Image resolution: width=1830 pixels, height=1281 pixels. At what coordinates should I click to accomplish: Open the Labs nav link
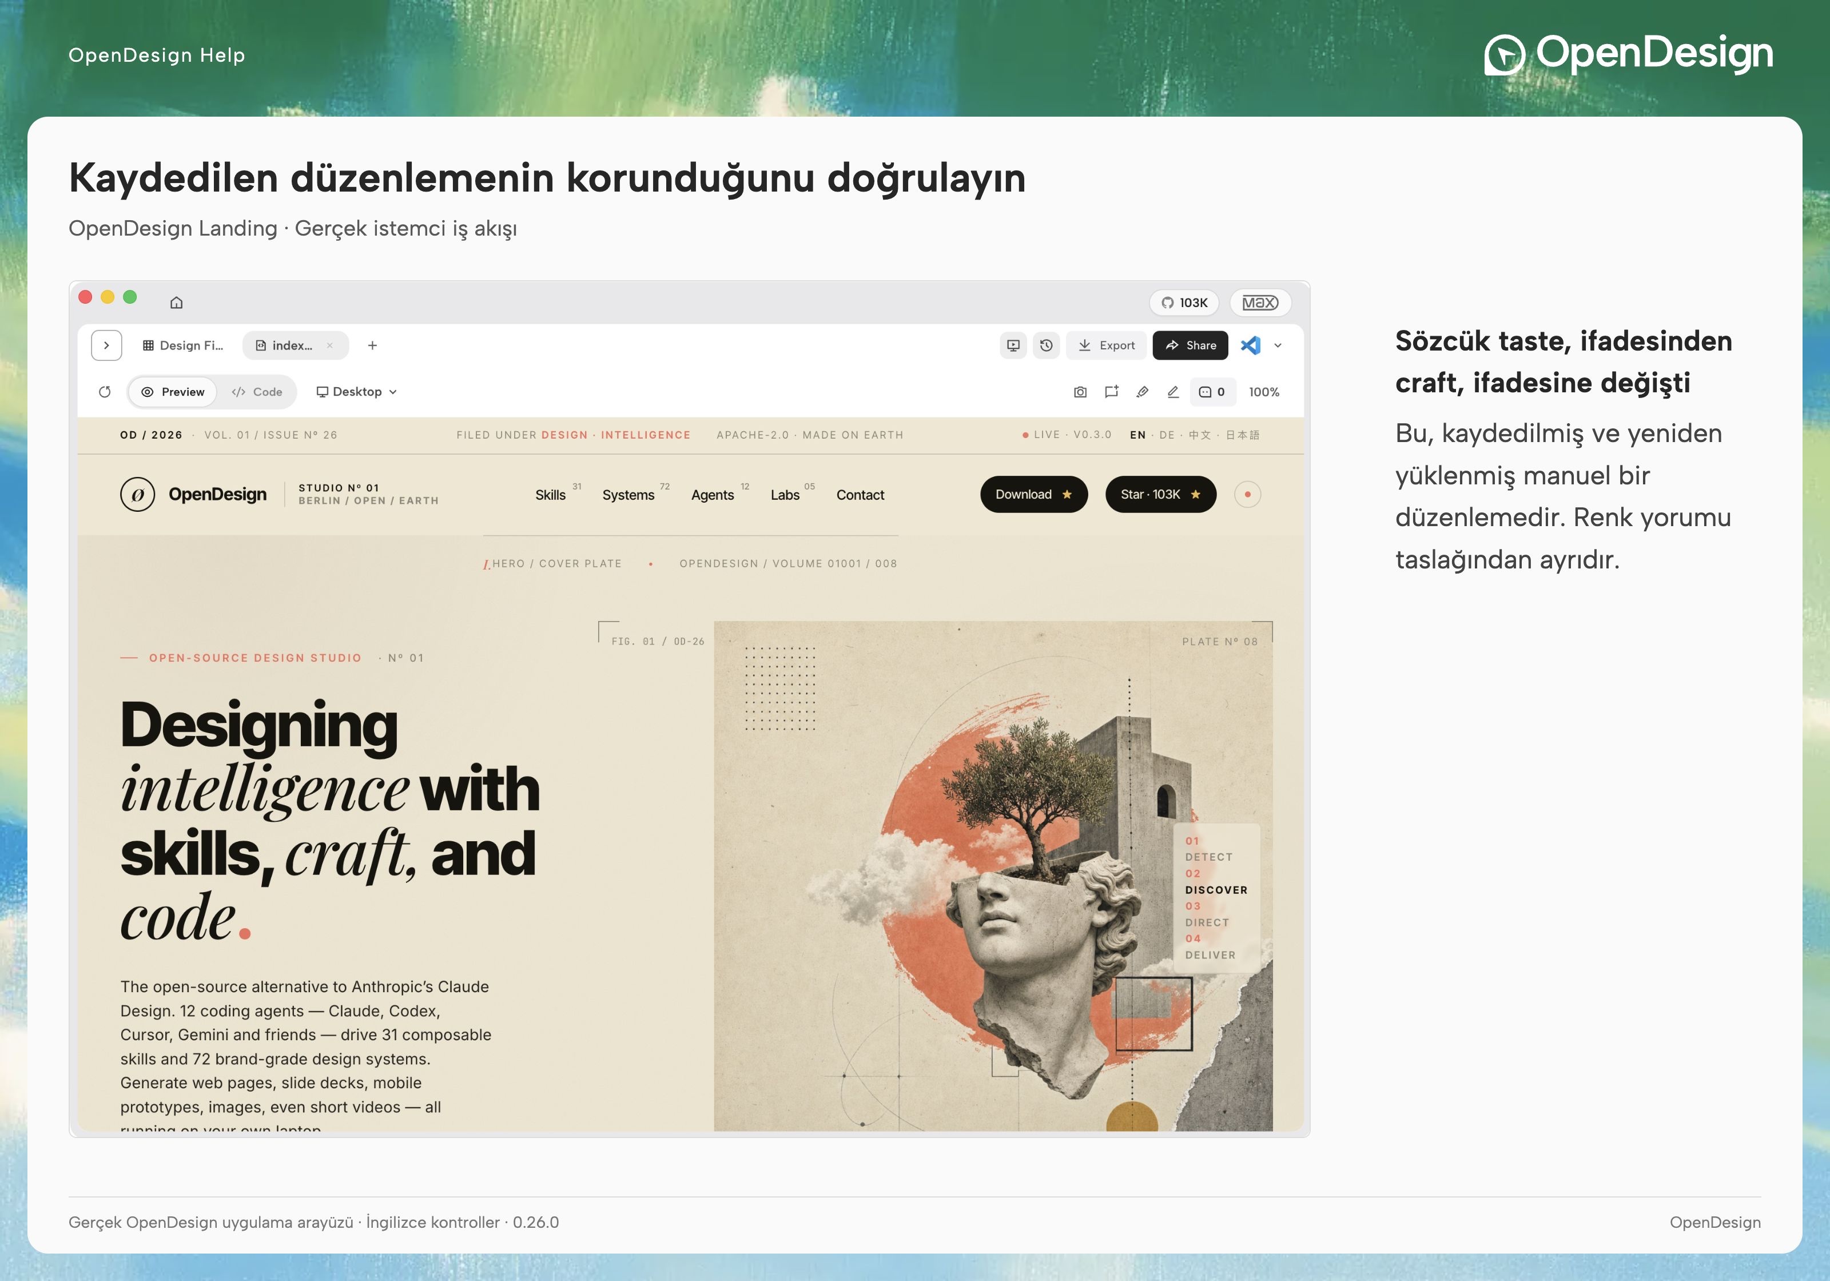tap(785, 495)
